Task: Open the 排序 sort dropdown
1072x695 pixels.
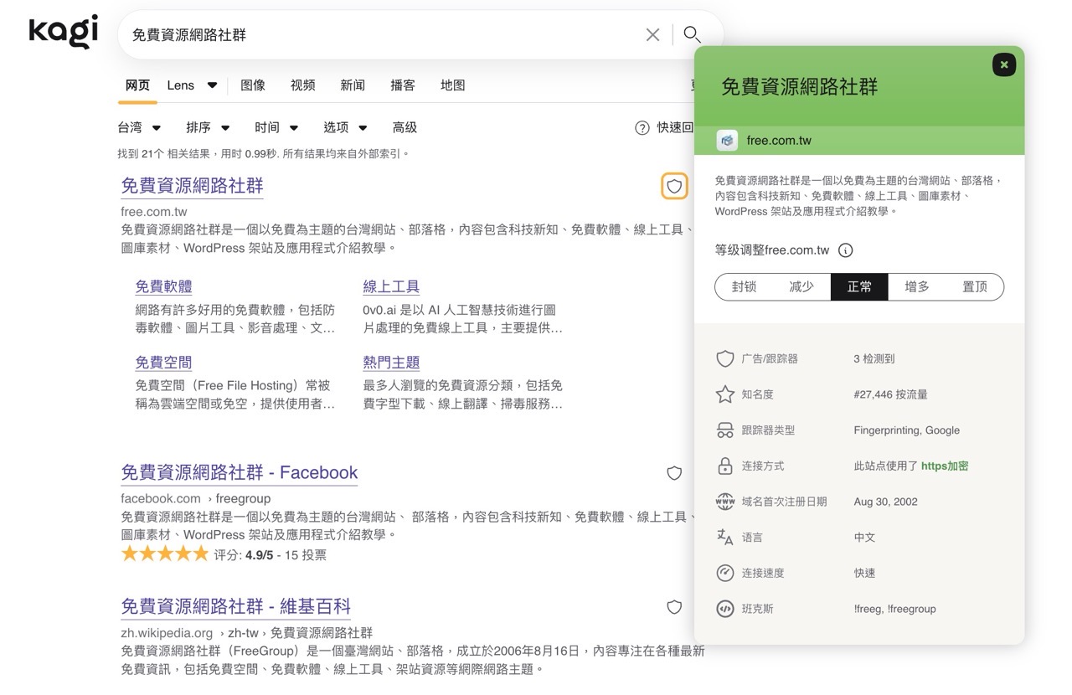Action: (208, 127)
